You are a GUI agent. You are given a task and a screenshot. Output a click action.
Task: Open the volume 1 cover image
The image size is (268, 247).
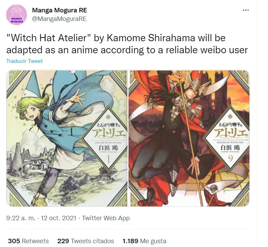point(67,138)
